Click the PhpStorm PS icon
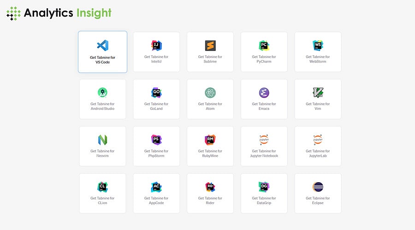415x230 pixels. click(x=156, y=139)
